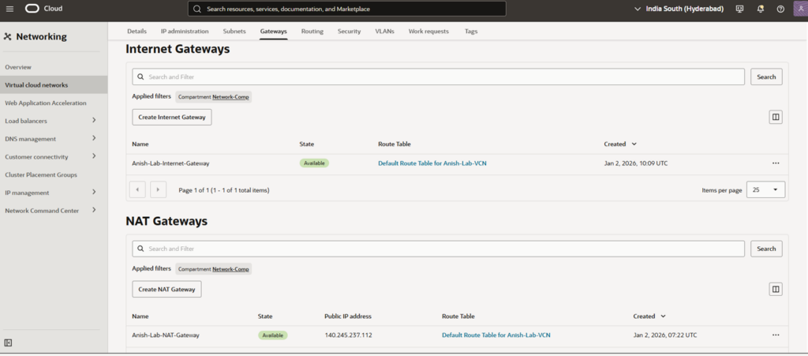Open the hamburger navigation menu
Viewport: 808px width, 356px height.
9,9
